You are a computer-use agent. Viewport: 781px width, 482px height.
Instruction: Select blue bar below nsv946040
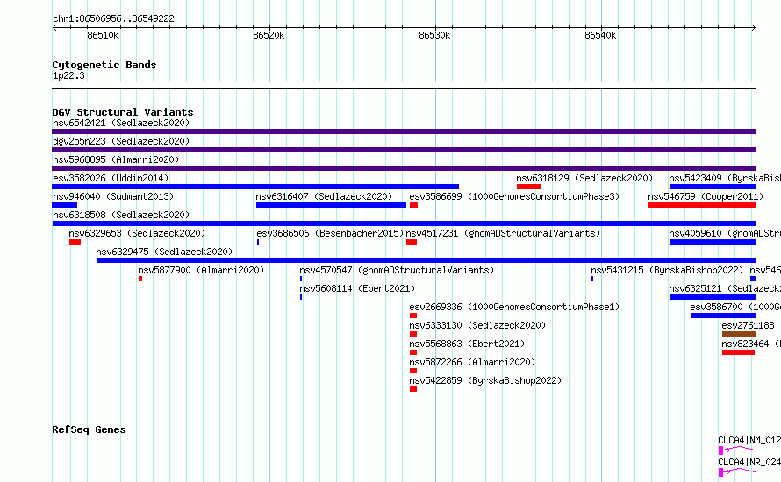tap(65, 205)
